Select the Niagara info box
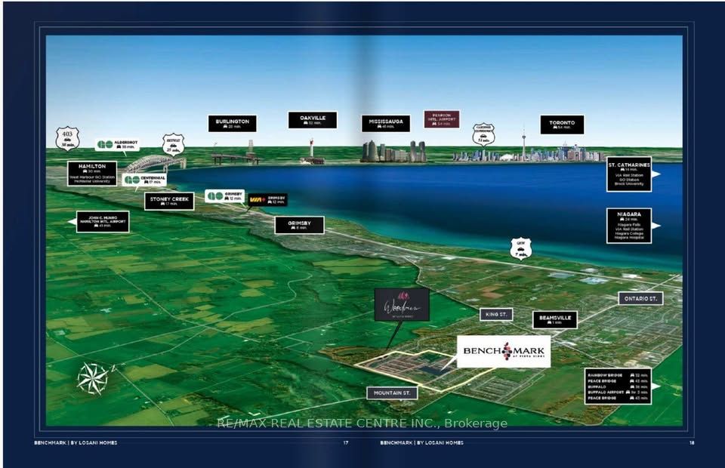Image resolution: width=725 pixels, height=468 pixels. point(629,226)
